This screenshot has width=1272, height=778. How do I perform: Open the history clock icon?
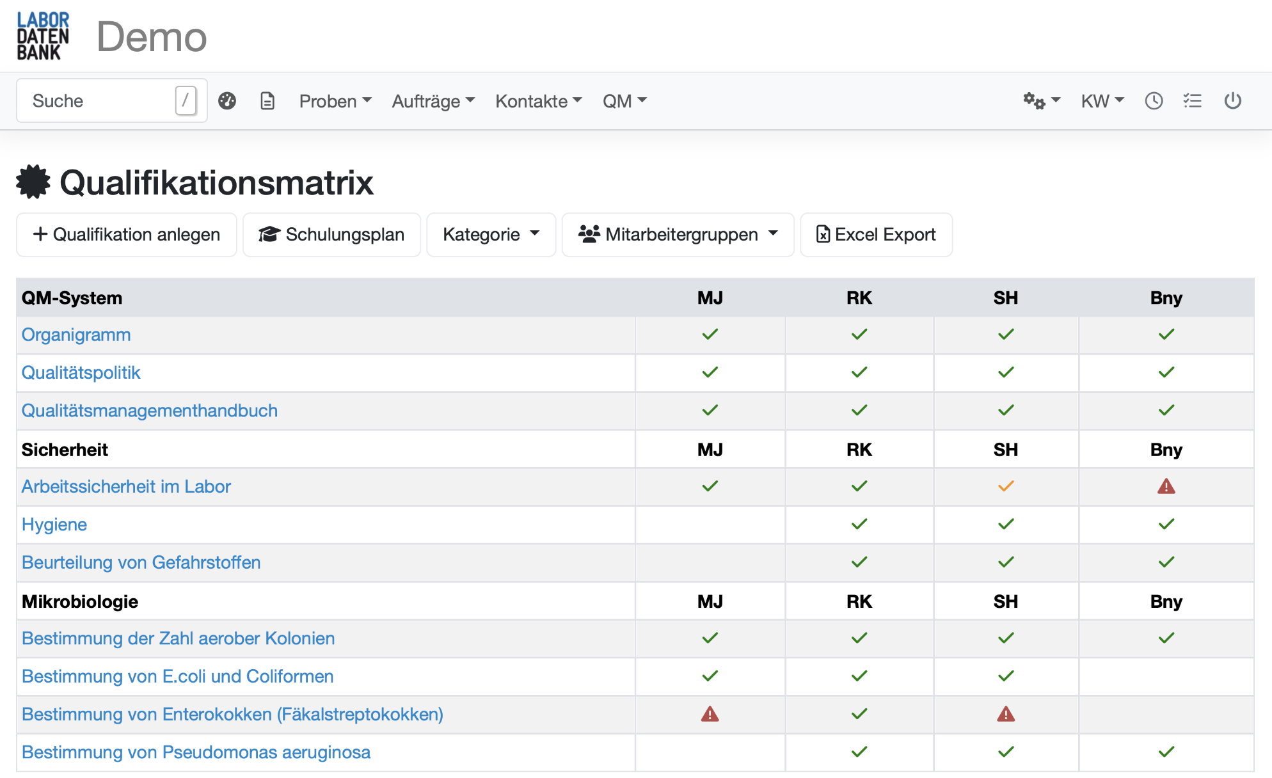(1154, 100)
